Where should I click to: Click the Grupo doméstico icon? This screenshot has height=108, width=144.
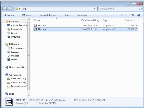[x=7, y=67]
